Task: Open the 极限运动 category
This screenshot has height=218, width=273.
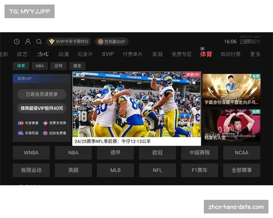Action: (31, 170)
